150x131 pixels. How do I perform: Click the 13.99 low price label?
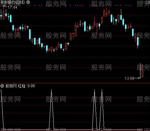(x=129, y=78)
